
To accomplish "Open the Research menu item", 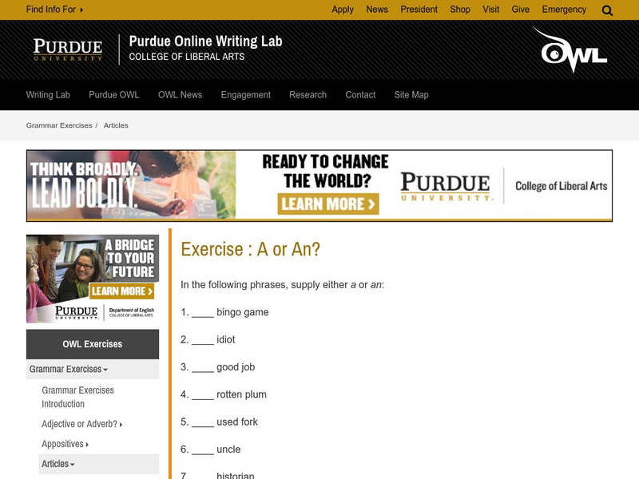I will point(308,94).
